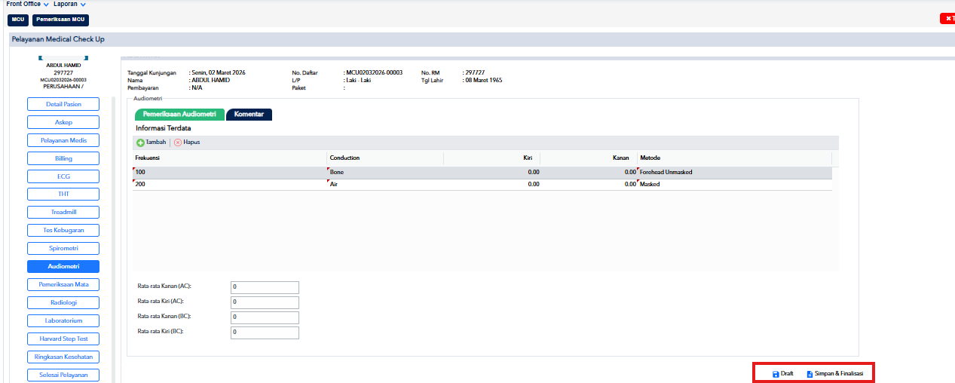Select the active Audiometri sidebar button
Viewport: 955px width, 383px height.
[63, 266]
